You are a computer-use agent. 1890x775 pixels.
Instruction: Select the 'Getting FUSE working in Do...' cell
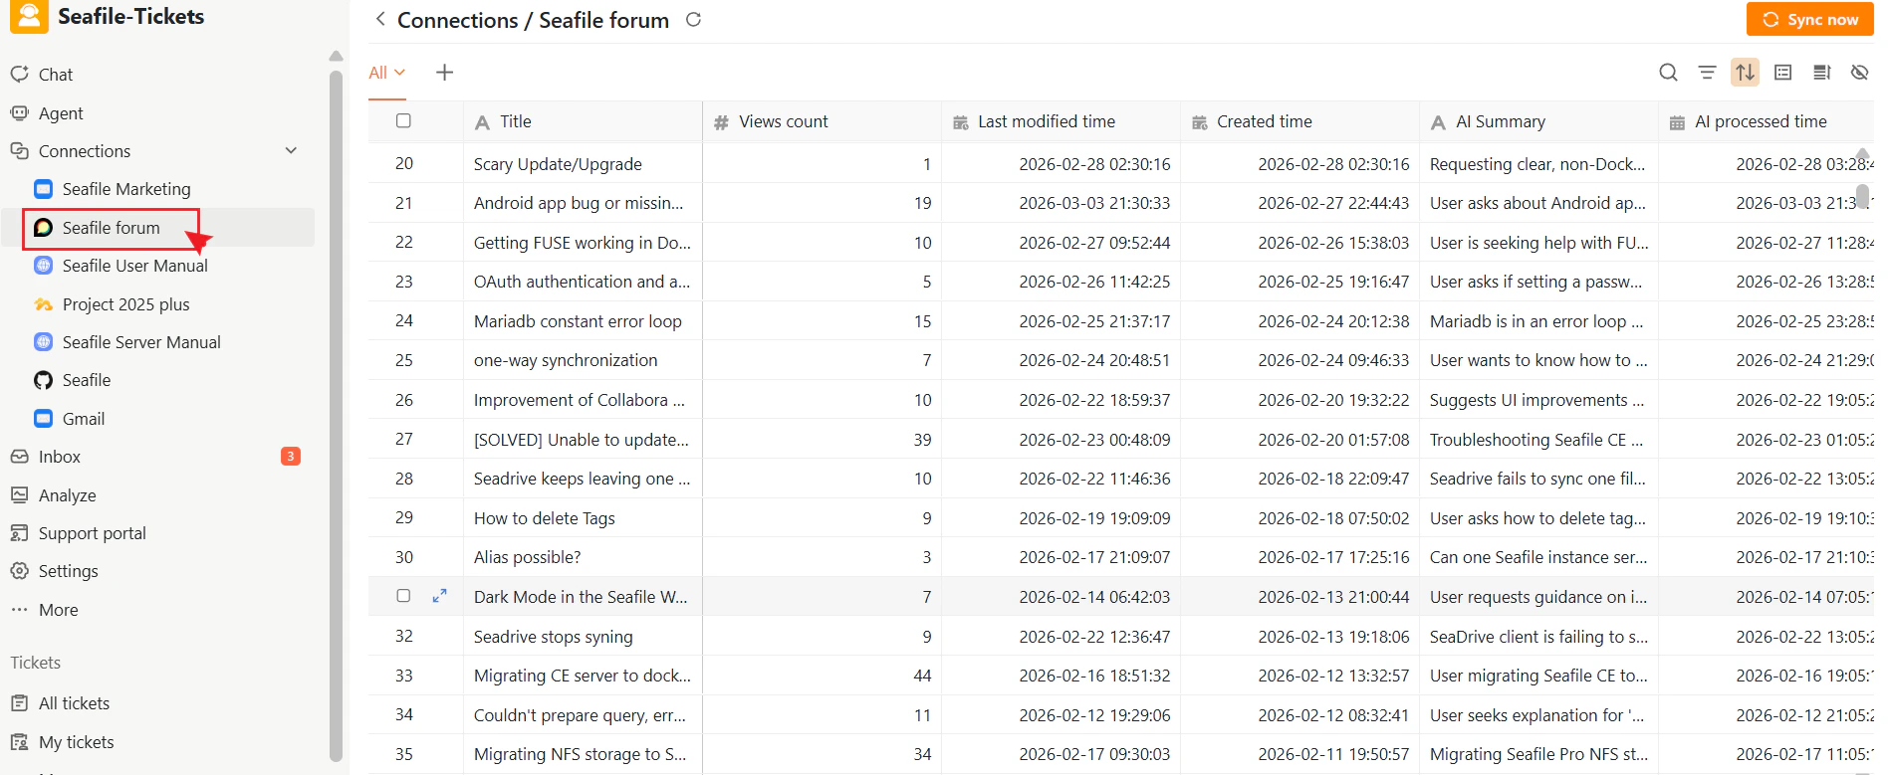(x=583, y=243)
